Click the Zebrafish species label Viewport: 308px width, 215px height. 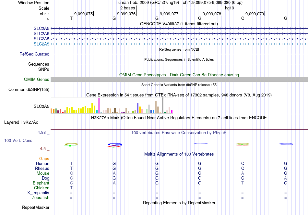pyautogui.click(x=41, y=197)
